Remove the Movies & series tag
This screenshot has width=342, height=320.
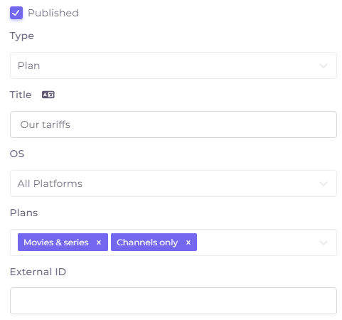pyautogui.click(x=99, y=242)
